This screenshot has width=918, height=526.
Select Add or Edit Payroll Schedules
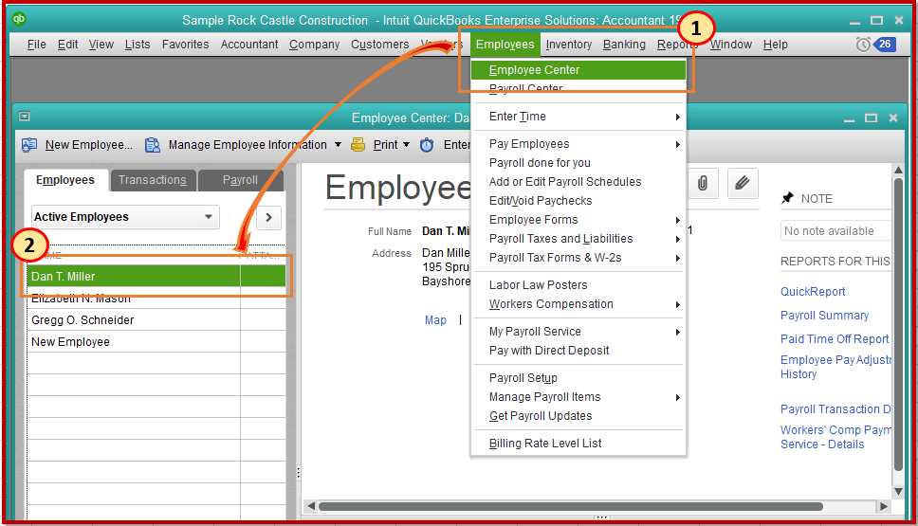(x=565, y=182)
